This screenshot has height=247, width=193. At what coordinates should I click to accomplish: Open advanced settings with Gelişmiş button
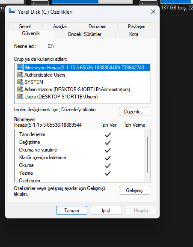click(x=134, y=190)
